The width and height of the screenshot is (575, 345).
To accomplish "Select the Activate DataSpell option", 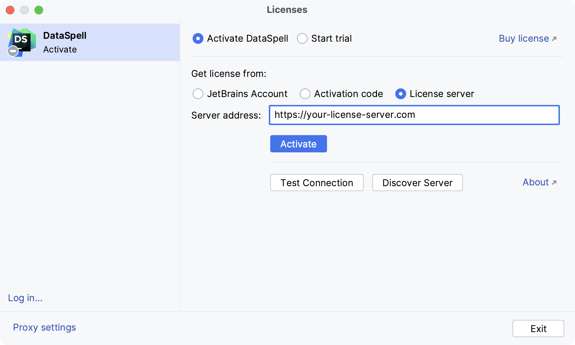I will (x=198, y=38).
